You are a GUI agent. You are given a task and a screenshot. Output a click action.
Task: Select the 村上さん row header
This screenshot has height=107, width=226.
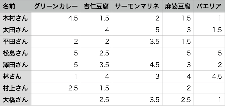click(x=15, y=88)
